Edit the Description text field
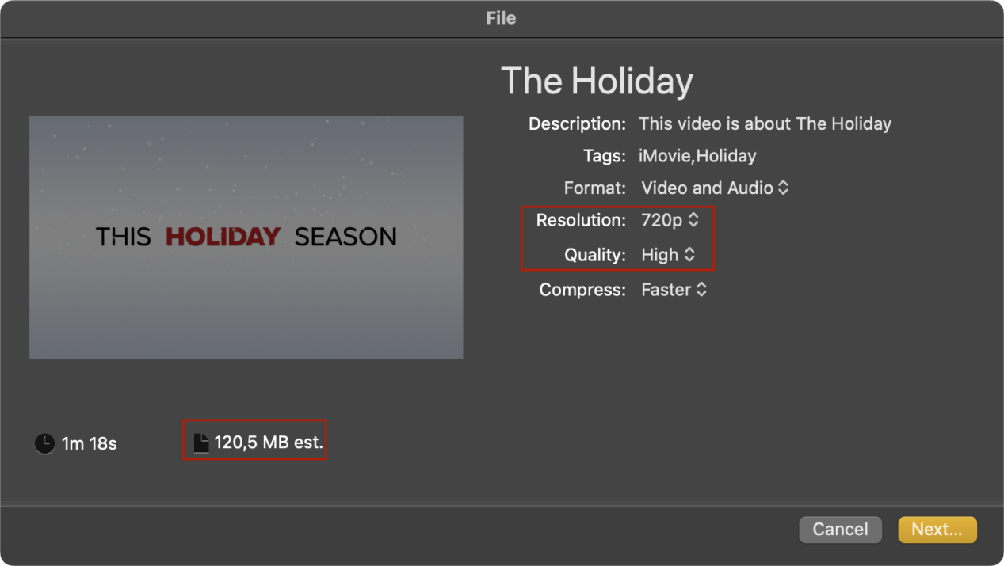The height and width of the screenshot is (566, 1004). [765, 124]
